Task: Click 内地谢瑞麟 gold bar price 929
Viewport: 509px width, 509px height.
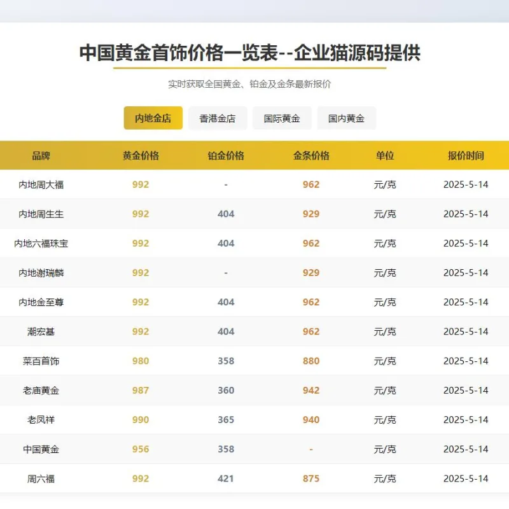Action: tap(311, 273)
